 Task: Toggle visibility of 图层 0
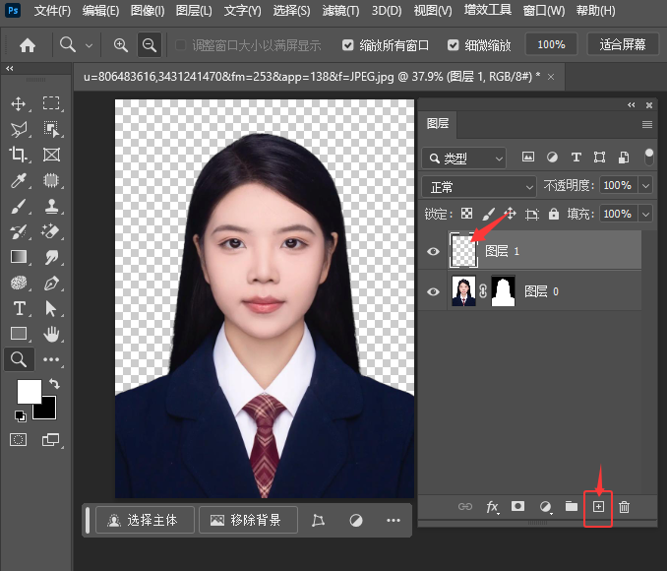(433, 291)
